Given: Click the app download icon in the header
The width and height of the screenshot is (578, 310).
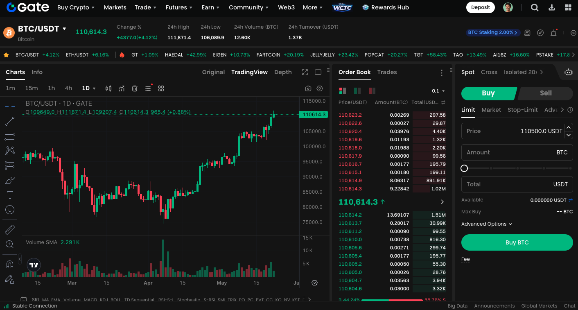Looking at the screenshot, I should (x=552, y=7).
